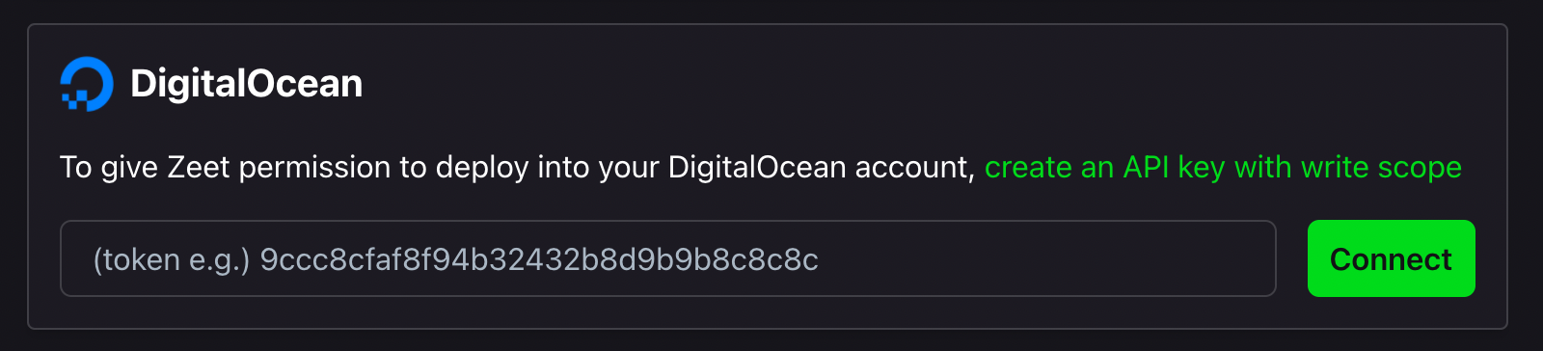The height and width of the screenshot is (351, 1543).
Task: Click the "(token e.g.)" placeholder prefix
Action: point(172,259)
